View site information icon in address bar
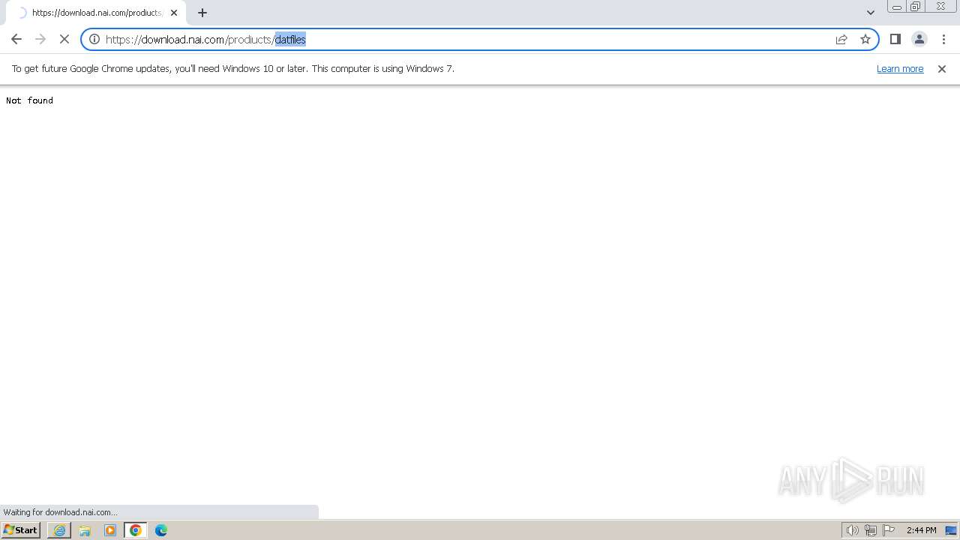Viewport: 960px width, 540px height. point(94,39)
